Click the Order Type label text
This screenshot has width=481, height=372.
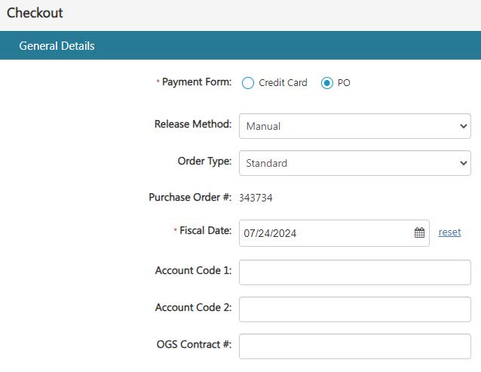click(x=204, y=161)
